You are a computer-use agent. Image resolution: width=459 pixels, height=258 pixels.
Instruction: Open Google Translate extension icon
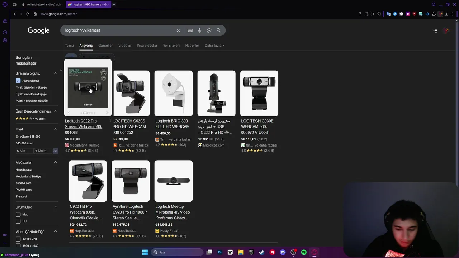[388, 14]
